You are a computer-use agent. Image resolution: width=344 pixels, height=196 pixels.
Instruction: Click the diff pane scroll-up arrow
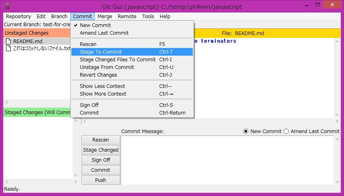[337, 42]
